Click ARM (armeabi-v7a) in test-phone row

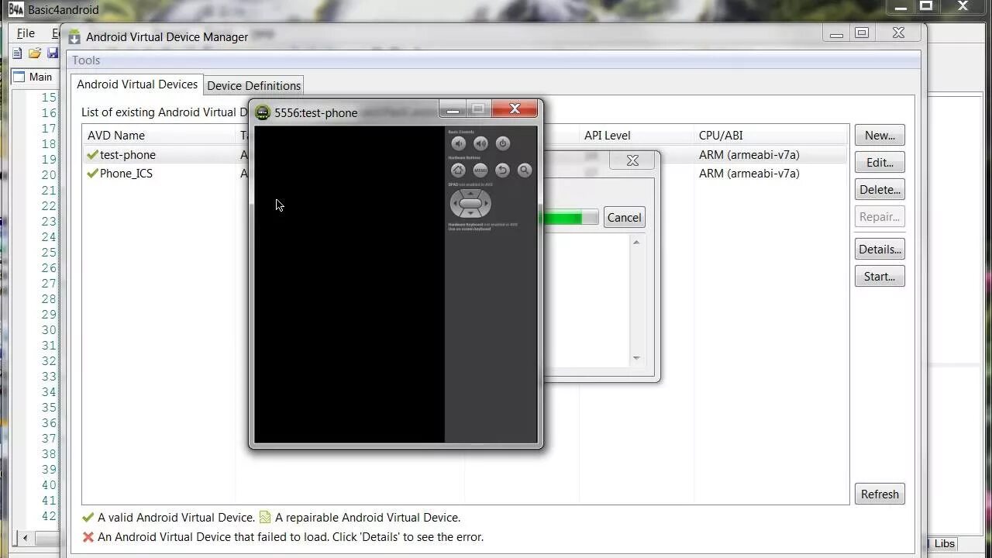(x=749, y=155)
